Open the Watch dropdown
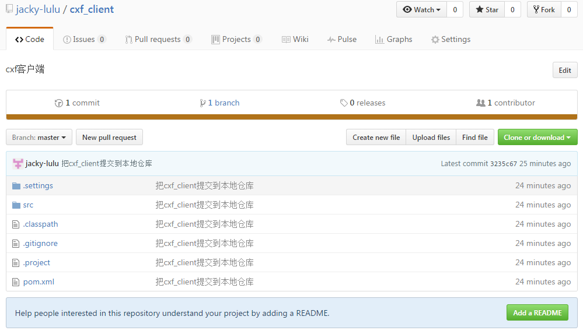The height and width of the screenshot is (334, 583). pos(421,10)
